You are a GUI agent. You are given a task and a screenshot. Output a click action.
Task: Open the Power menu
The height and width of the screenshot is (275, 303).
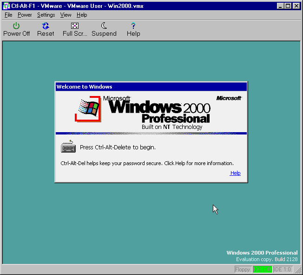pyautogui.click(x=25, y=15)
